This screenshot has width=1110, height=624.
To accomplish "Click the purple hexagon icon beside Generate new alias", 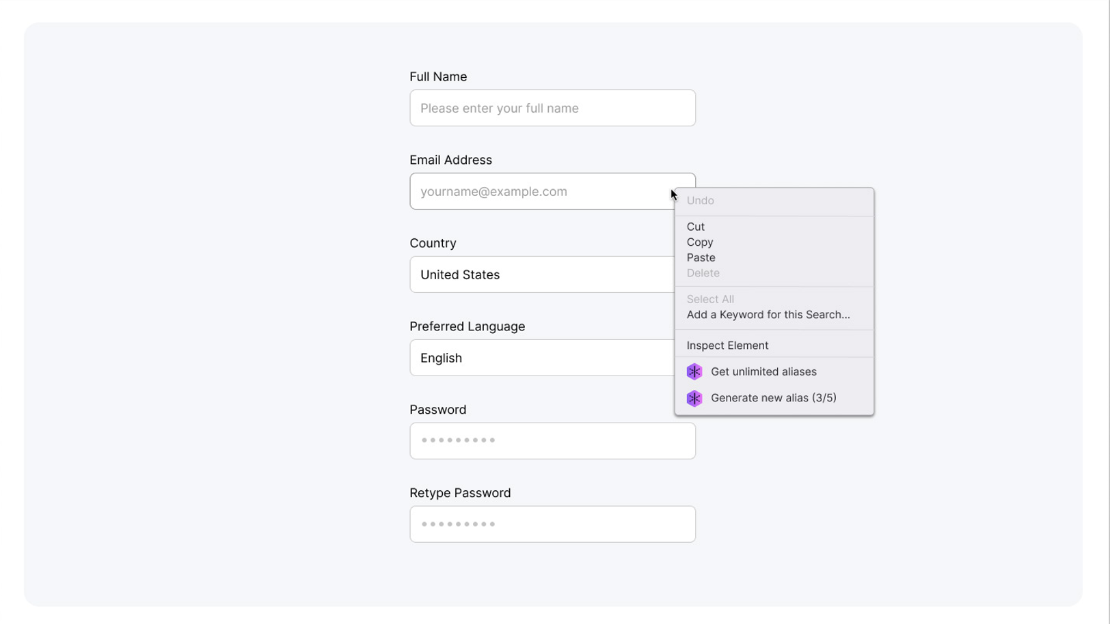I will (694, 398).
